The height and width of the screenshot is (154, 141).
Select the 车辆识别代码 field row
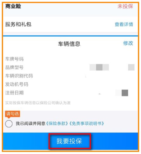pos(70,76)
